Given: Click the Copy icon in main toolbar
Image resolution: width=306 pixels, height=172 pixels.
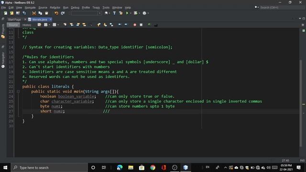Looking at the screenshot, I should pos(40,13).
